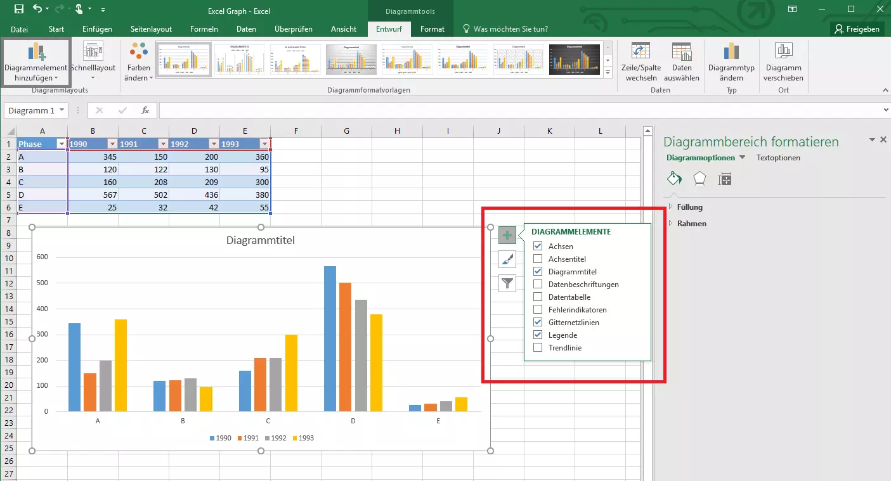Uncheck the Legende checkbox

pos(538,335)
